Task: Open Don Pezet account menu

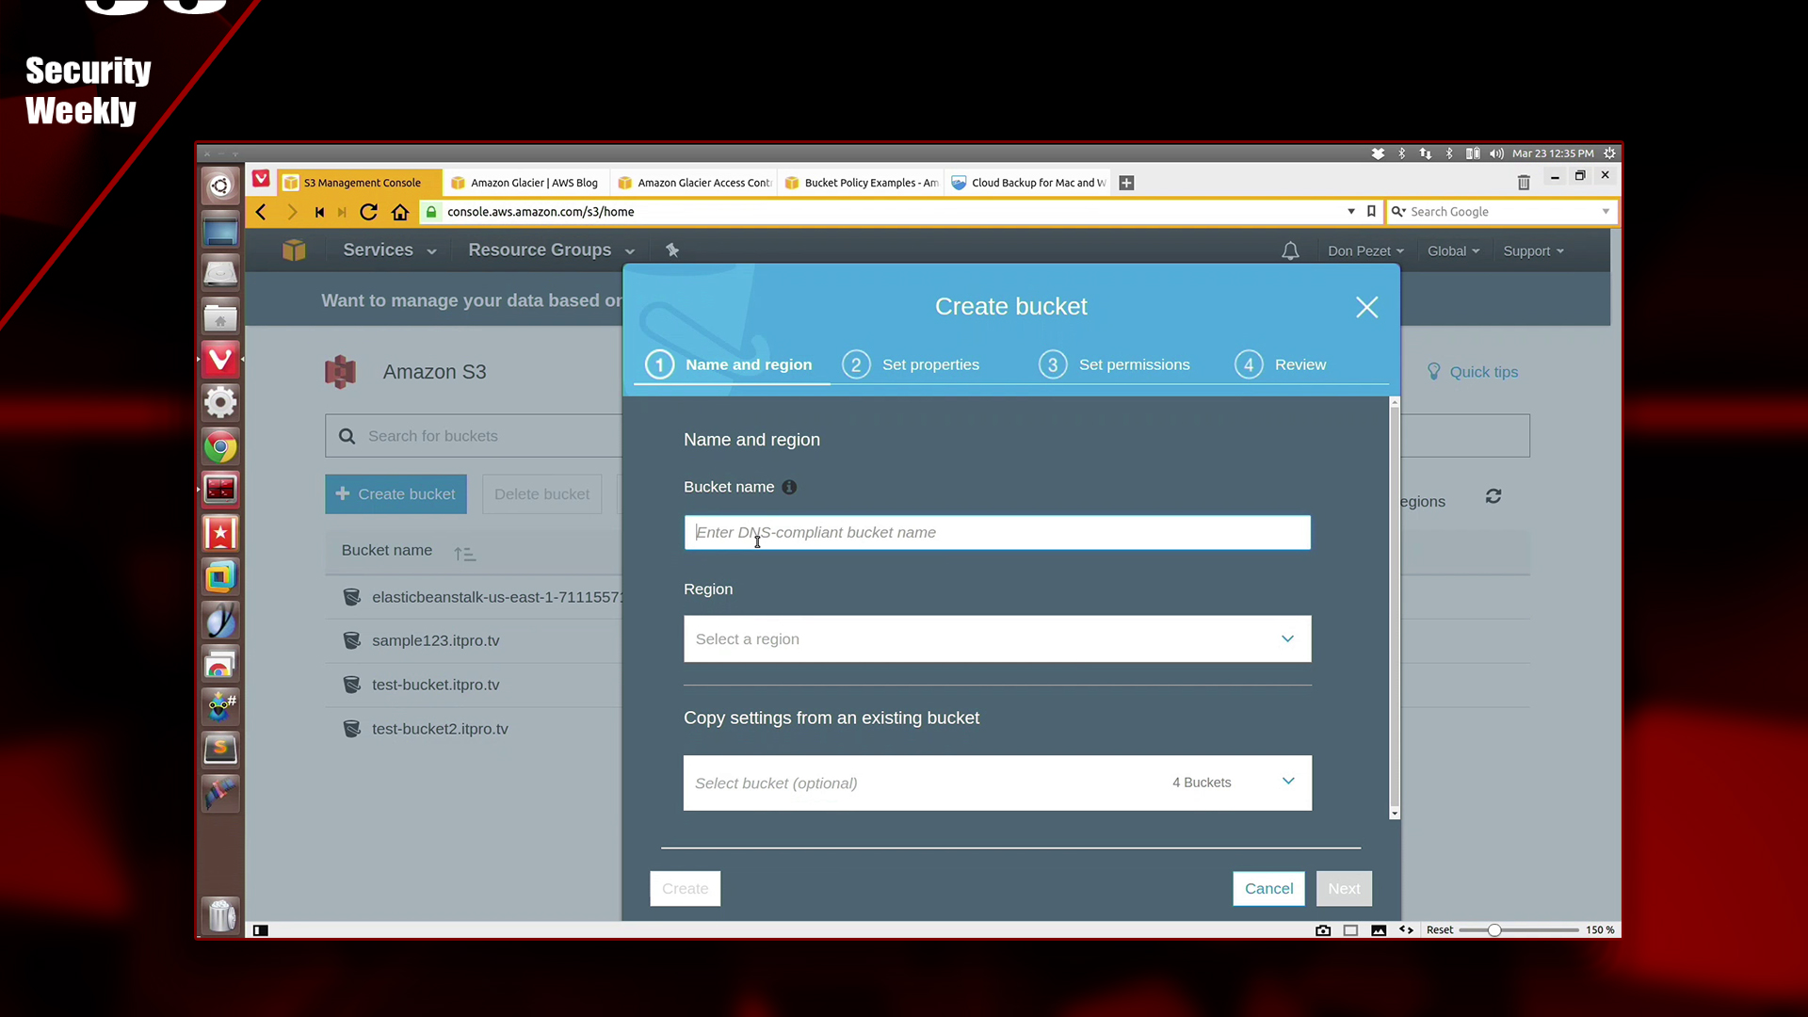Action: pos(1365,251)
